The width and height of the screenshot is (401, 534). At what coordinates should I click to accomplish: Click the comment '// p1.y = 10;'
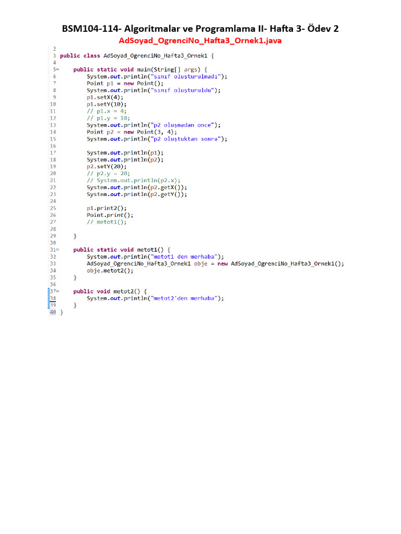point(108,118)
